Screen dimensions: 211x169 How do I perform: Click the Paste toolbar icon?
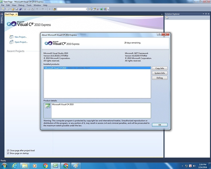pos(32,9)
